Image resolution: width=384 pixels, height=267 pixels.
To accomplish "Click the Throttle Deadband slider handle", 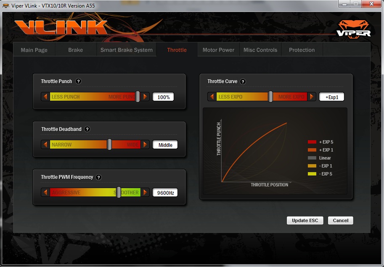I will 109,144.
